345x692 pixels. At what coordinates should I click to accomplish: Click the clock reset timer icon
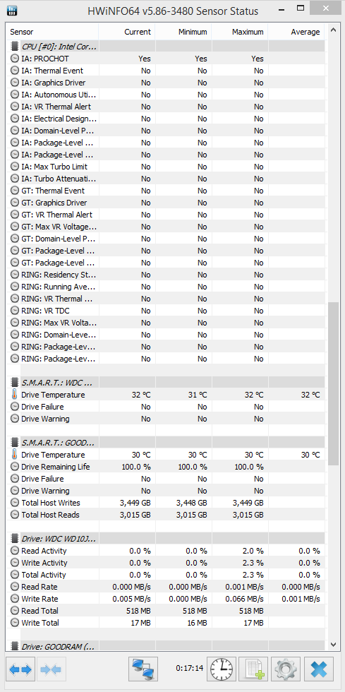[222, 669]
